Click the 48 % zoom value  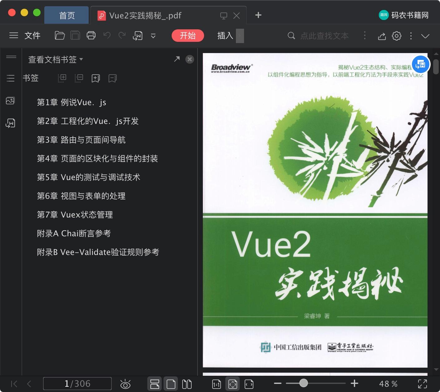[388, 384]
